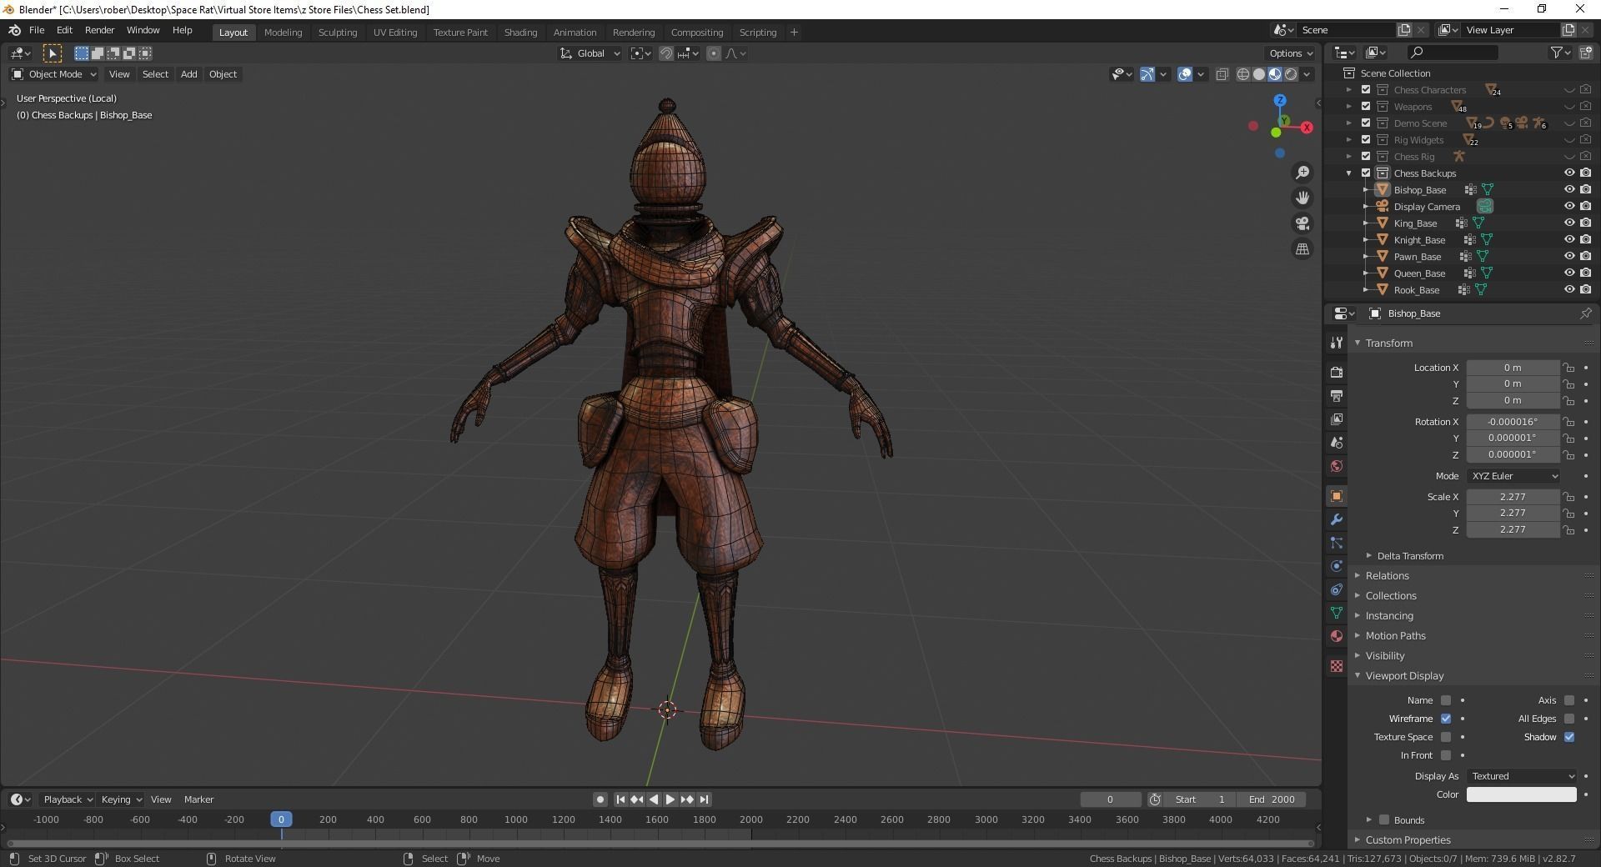1601x867 pixels.
Task: Open the Display As dropdown
Action: [1522, 776]
